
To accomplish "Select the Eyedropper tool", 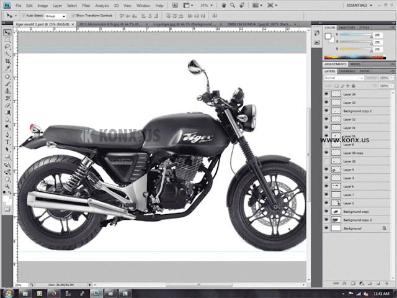I will point(7,68).
